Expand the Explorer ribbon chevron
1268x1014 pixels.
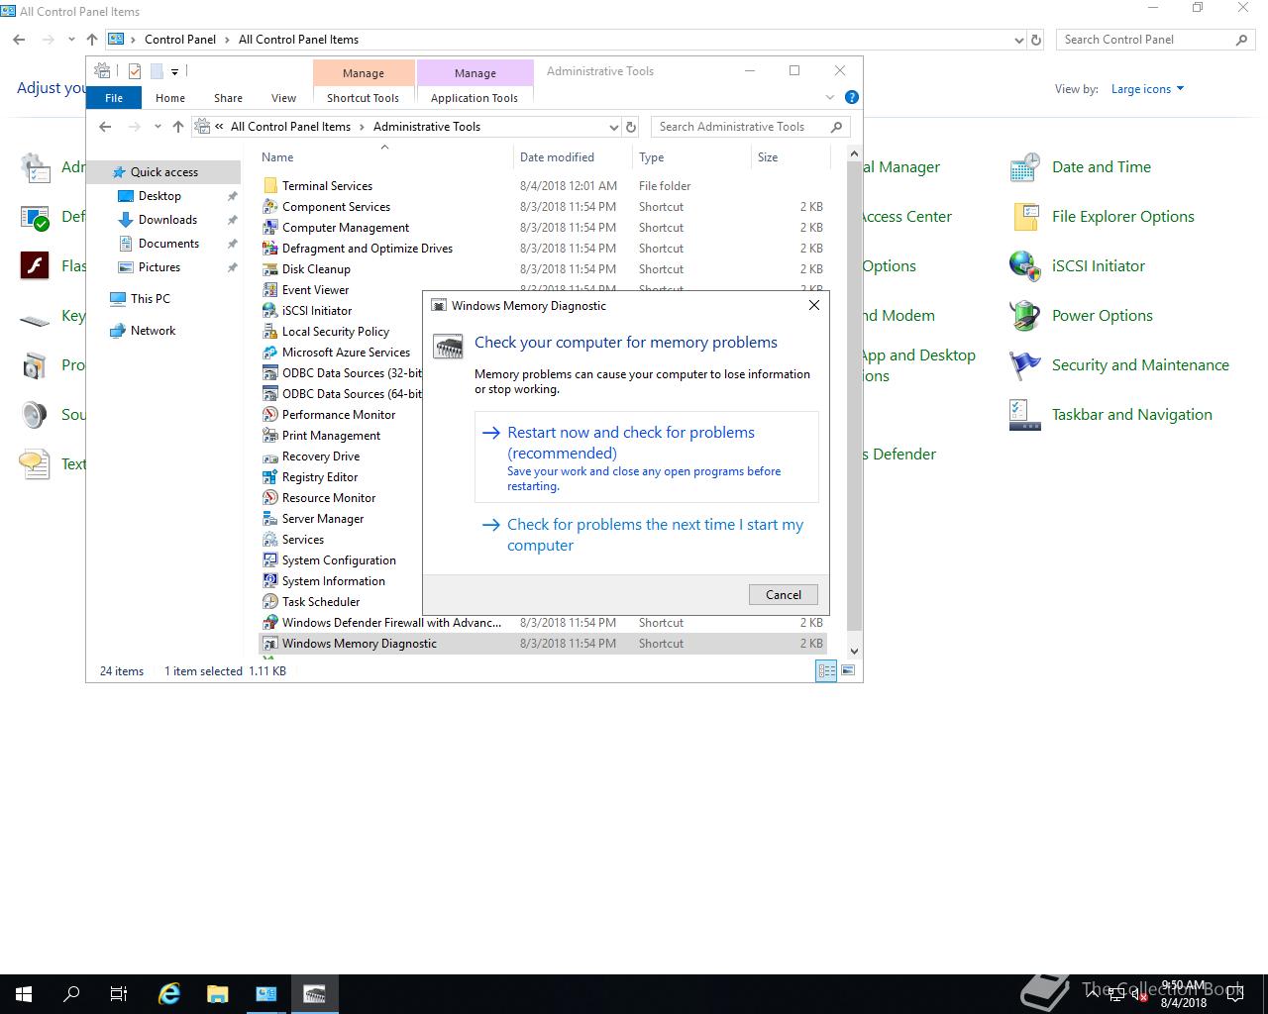click(x=830, y=97)
